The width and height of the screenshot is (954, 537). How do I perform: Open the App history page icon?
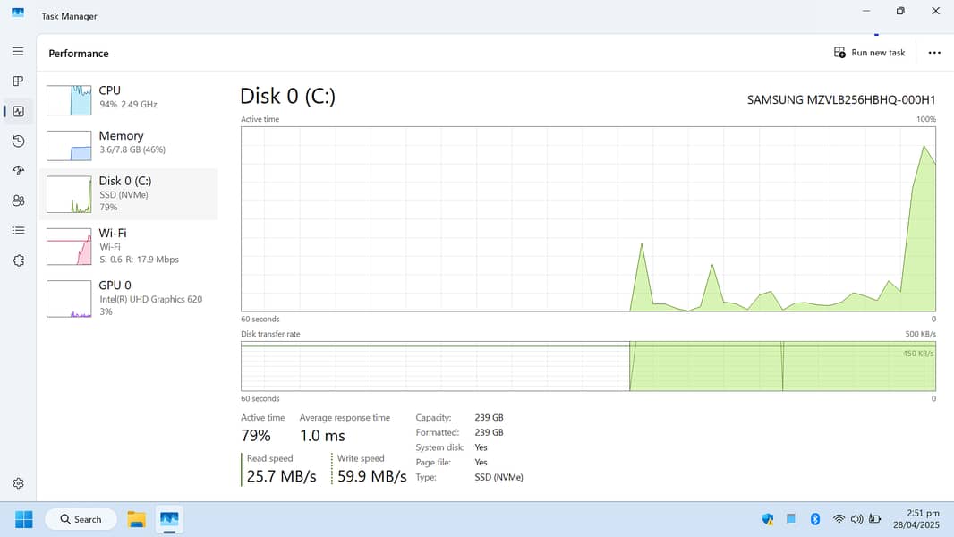coord(18,141)
